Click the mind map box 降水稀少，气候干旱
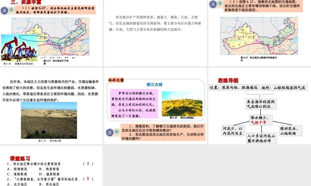311x186 pixels. pyautogui.click(x=261, y=120)
